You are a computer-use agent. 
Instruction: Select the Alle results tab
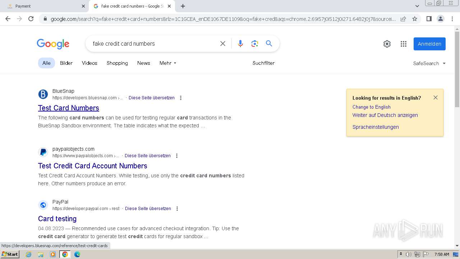pyautogui.click(x=46, y=63)
